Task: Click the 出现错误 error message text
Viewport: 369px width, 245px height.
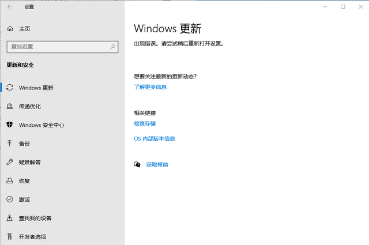Action: (x=179, y=44)
